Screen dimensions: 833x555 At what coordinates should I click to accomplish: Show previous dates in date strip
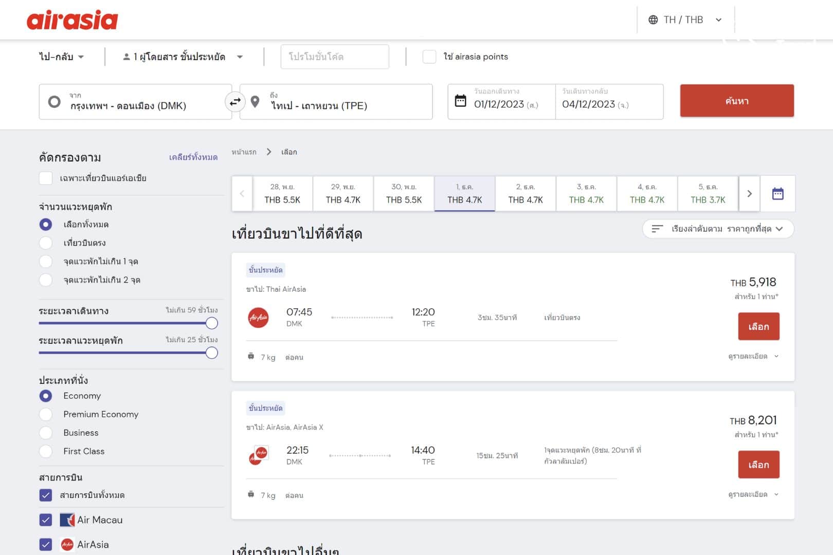click(x=242, y=194)
